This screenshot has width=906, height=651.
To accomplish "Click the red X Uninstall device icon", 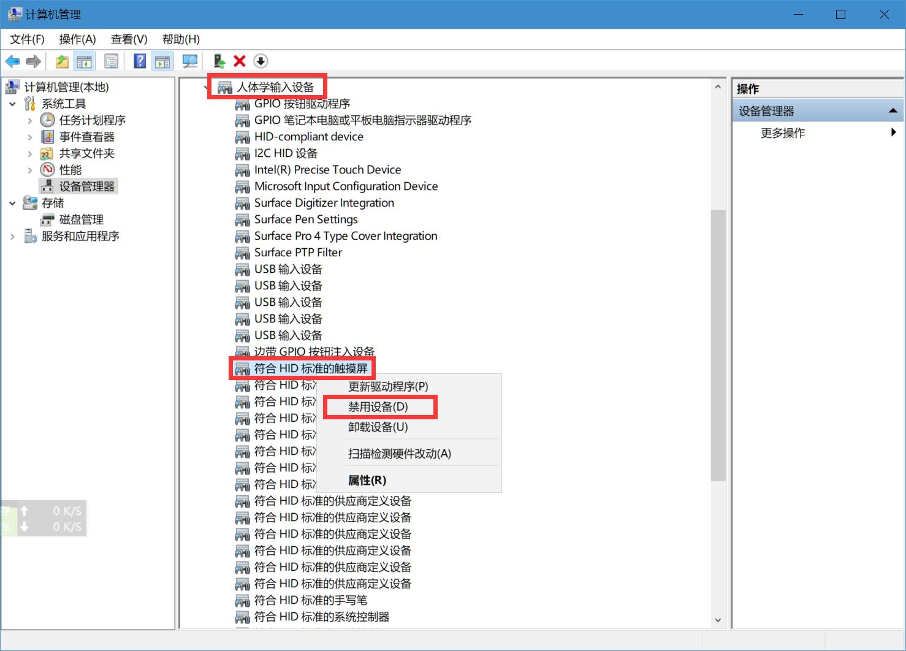I will click(240, 61).
